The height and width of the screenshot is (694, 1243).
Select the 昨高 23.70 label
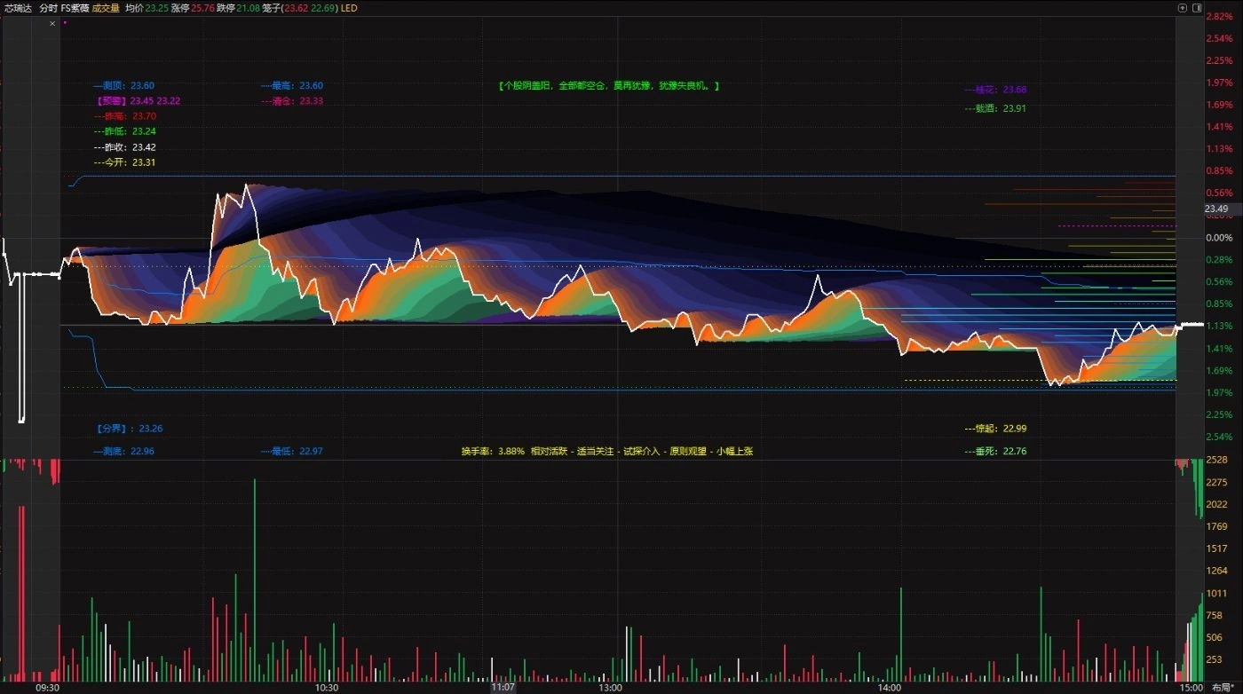coord(125,115)
